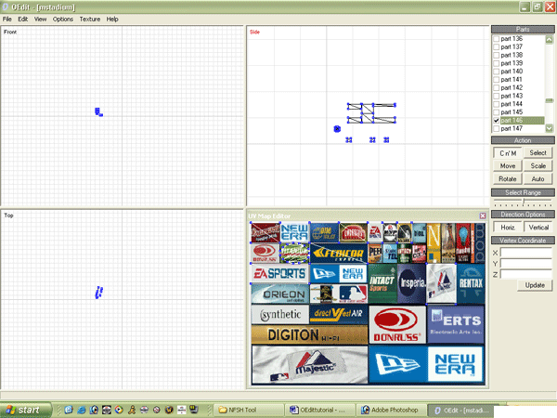Image resolution: width=557 pixels, height=418 pixels.
Task: Click the Rentax texture in UV map
Action: (x=471, y=283)
